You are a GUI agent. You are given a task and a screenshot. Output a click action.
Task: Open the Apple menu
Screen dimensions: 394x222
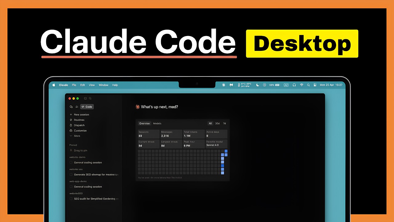pyautogui.click(x=54, y=85)
